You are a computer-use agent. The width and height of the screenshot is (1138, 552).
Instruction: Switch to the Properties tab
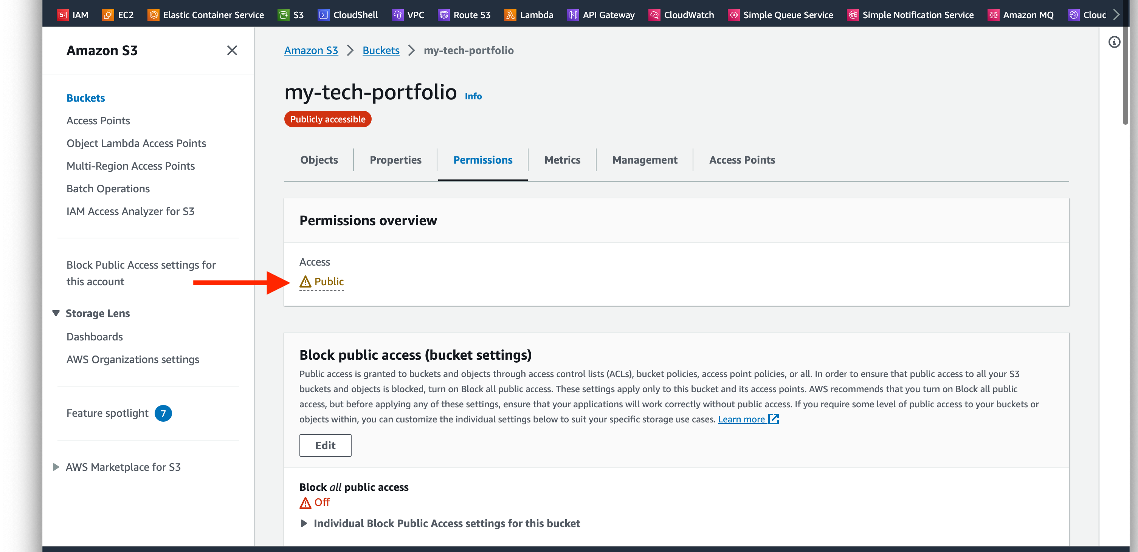coord(395,160)
